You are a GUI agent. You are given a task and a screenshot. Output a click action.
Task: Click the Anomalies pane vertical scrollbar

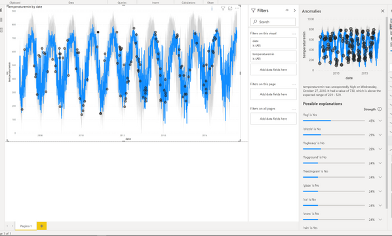coord(387,113)
